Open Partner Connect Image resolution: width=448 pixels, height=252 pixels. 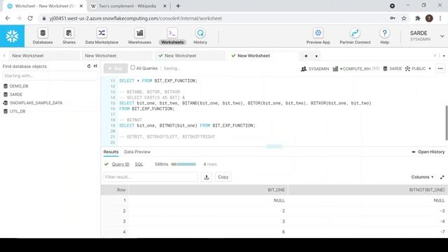(355, 36)
